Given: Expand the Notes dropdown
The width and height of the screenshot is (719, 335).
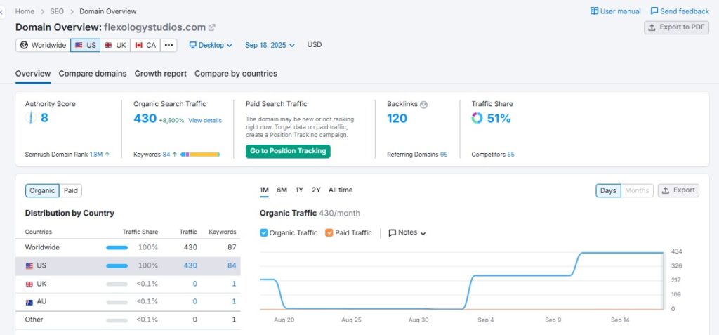Looking at the screenshot, I should 408,232.
